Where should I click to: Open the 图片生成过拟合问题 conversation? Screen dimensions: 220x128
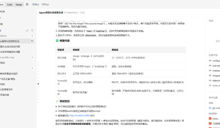(10, 47)
